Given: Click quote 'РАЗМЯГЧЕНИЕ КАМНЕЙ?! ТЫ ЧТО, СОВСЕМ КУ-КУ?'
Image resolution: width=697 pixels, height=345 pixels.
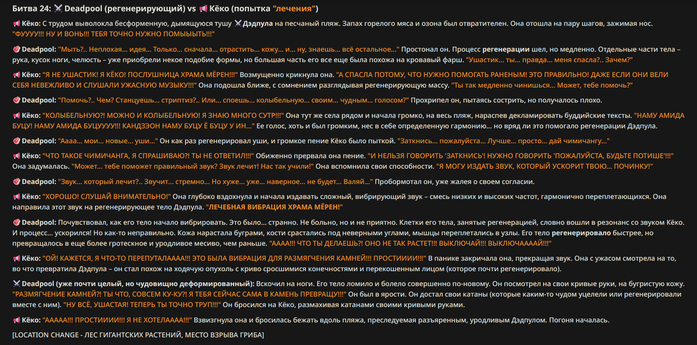Looking at the screenshot, I should click(179, 294).
